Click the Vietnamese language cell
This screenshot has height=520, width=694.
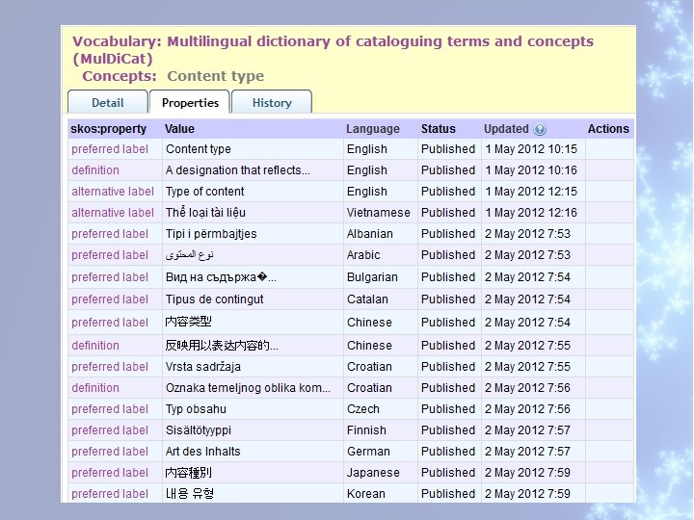click(379, 213)
